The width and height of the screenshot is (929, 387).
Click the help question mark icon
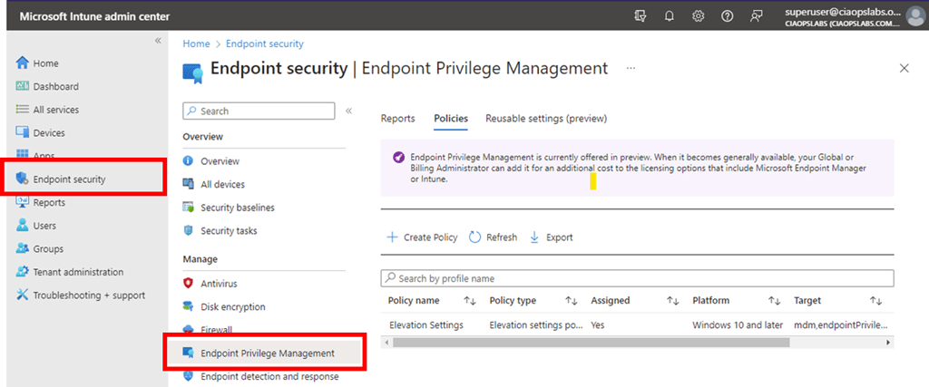pyautogui.click(x=727, y=16)
